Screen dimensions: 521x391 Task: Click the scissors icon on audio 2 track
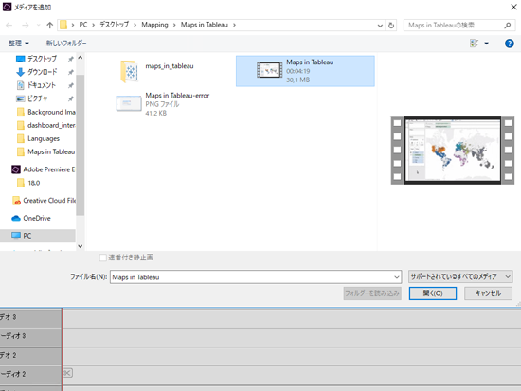pos(67,373)
